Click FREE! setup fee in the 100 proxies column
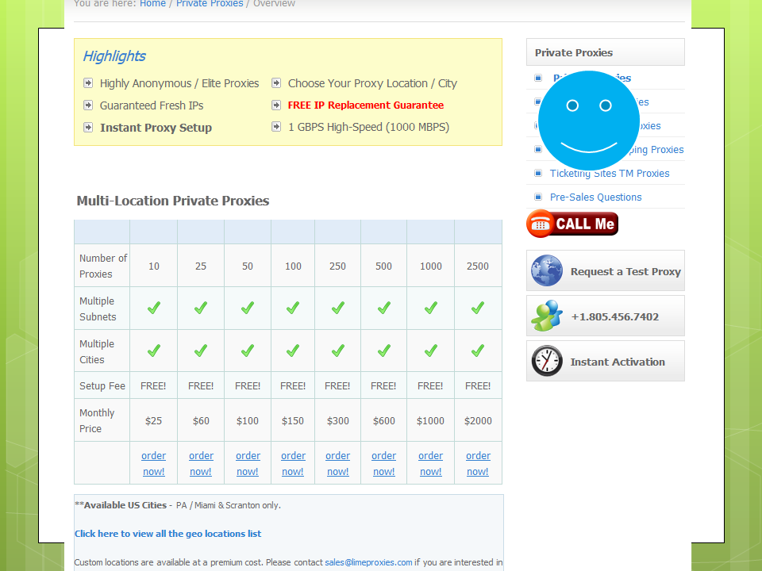Image resolution: width=762 pixels, height=571 pixels. pyautogui.click(x=293, y=386)
